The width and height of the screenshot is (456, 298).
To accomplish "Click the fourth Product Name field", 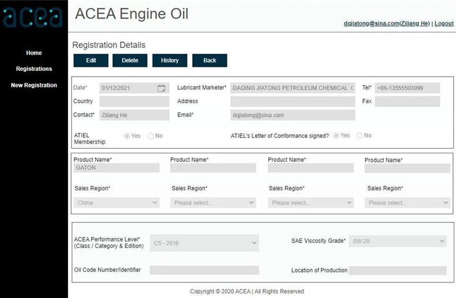I will click(x=408, y=168).
